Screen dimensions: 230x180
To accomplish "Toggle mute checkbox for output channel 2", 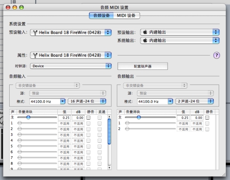I will [207, 129].
